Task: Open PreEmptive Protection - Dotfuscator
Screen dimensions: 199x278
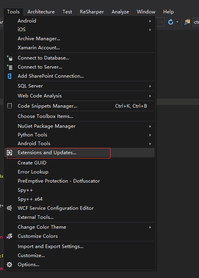Action: (x=79, y=181)
